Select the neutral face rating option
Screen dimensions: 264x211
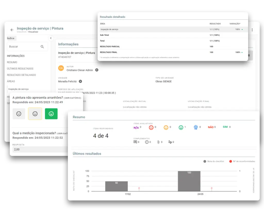point(35,114)
